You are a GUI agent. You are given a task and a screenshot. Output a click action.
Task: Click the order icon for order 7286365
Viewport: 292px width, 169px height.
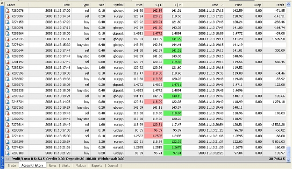pyautogui.click(x=7, y=107)
